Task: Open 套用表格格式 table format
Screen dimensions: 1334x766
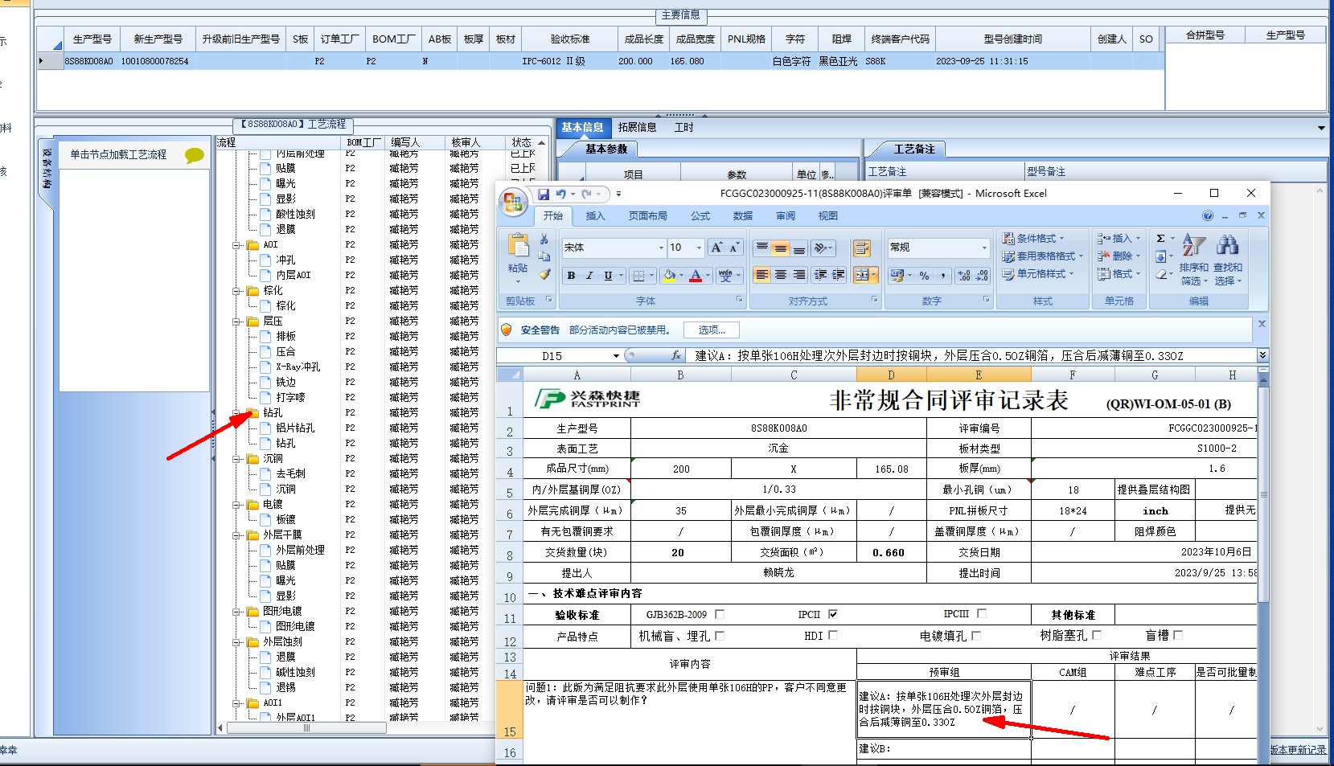Action: pos(1042,256)
